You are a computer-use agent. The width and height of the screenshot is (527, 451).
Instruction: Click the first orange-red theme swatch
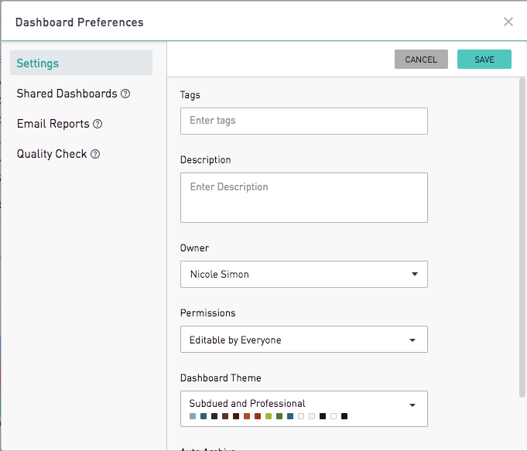click(247, 416)
